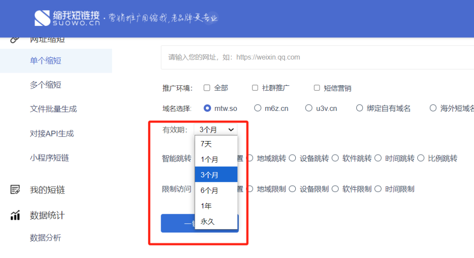
Task: Enable the 社群推广 checkbox
Action: (255, 88)
